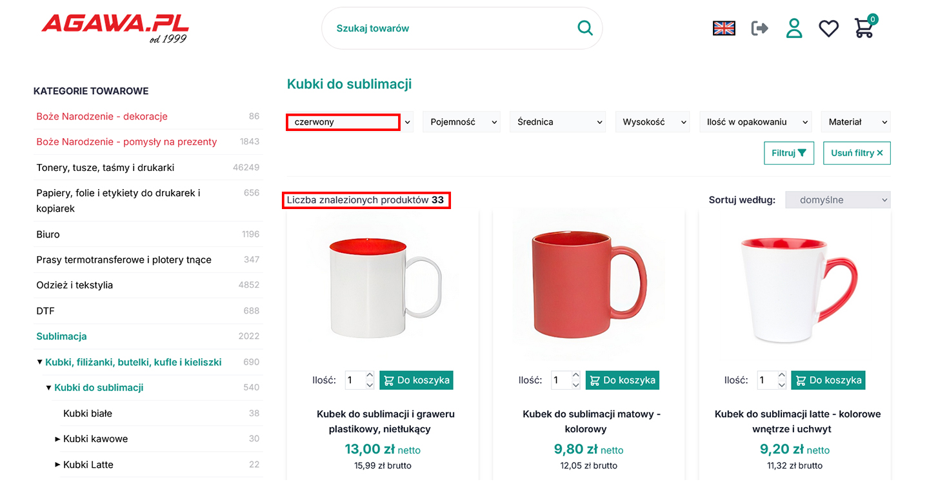Add the plastic mug to cart

pos(416,380)
